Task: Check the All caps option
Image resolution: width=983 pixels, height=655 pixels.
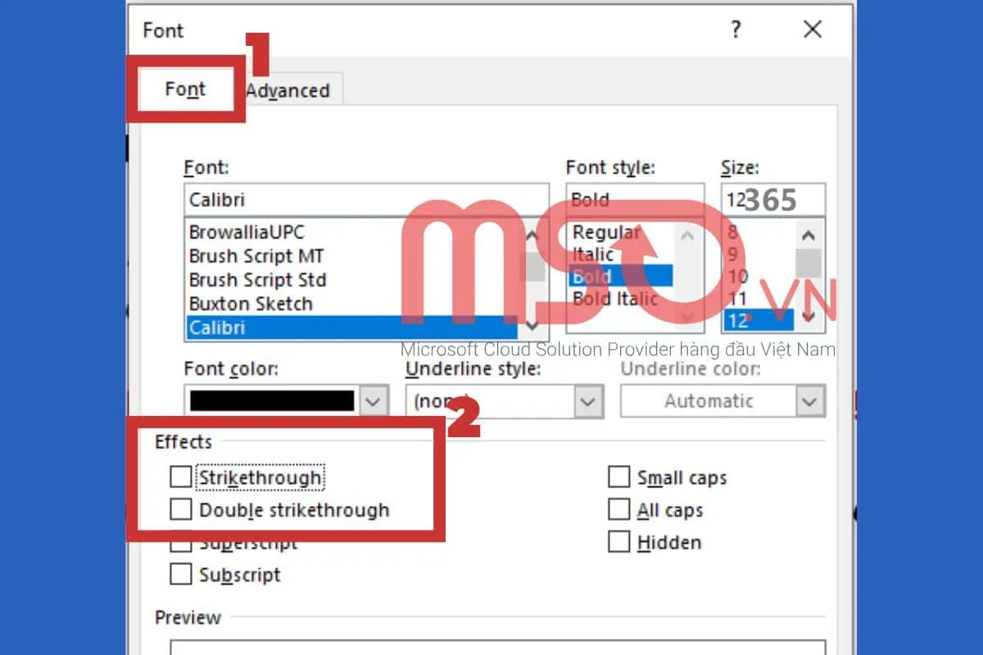Action: [619, 510]
